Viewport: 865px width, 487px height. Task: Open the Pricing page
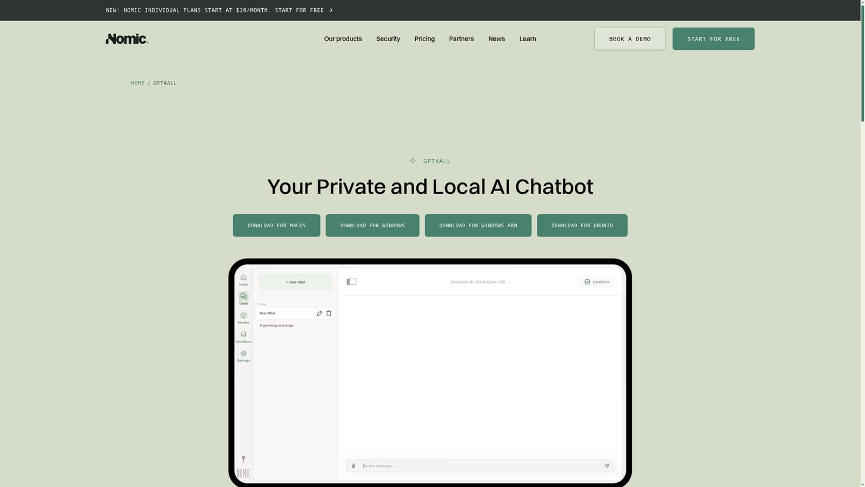424,39
